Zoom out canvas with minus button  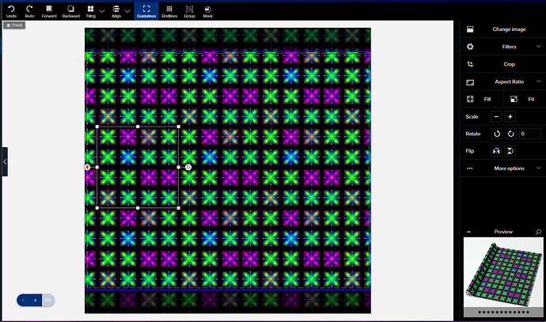[23, 300]
